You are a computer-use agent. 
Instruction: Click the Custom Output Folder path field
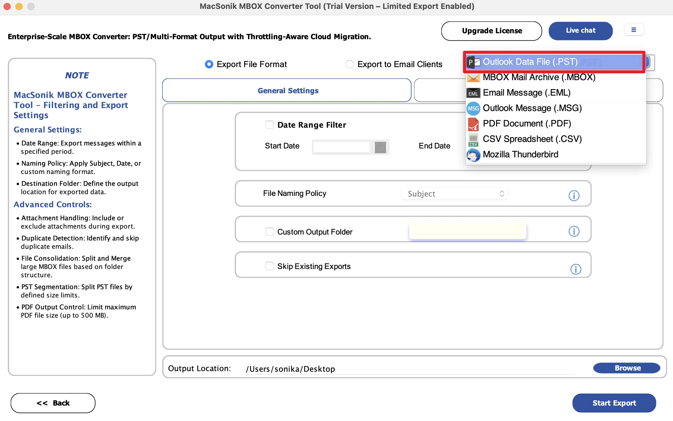(x=467, y=231)
